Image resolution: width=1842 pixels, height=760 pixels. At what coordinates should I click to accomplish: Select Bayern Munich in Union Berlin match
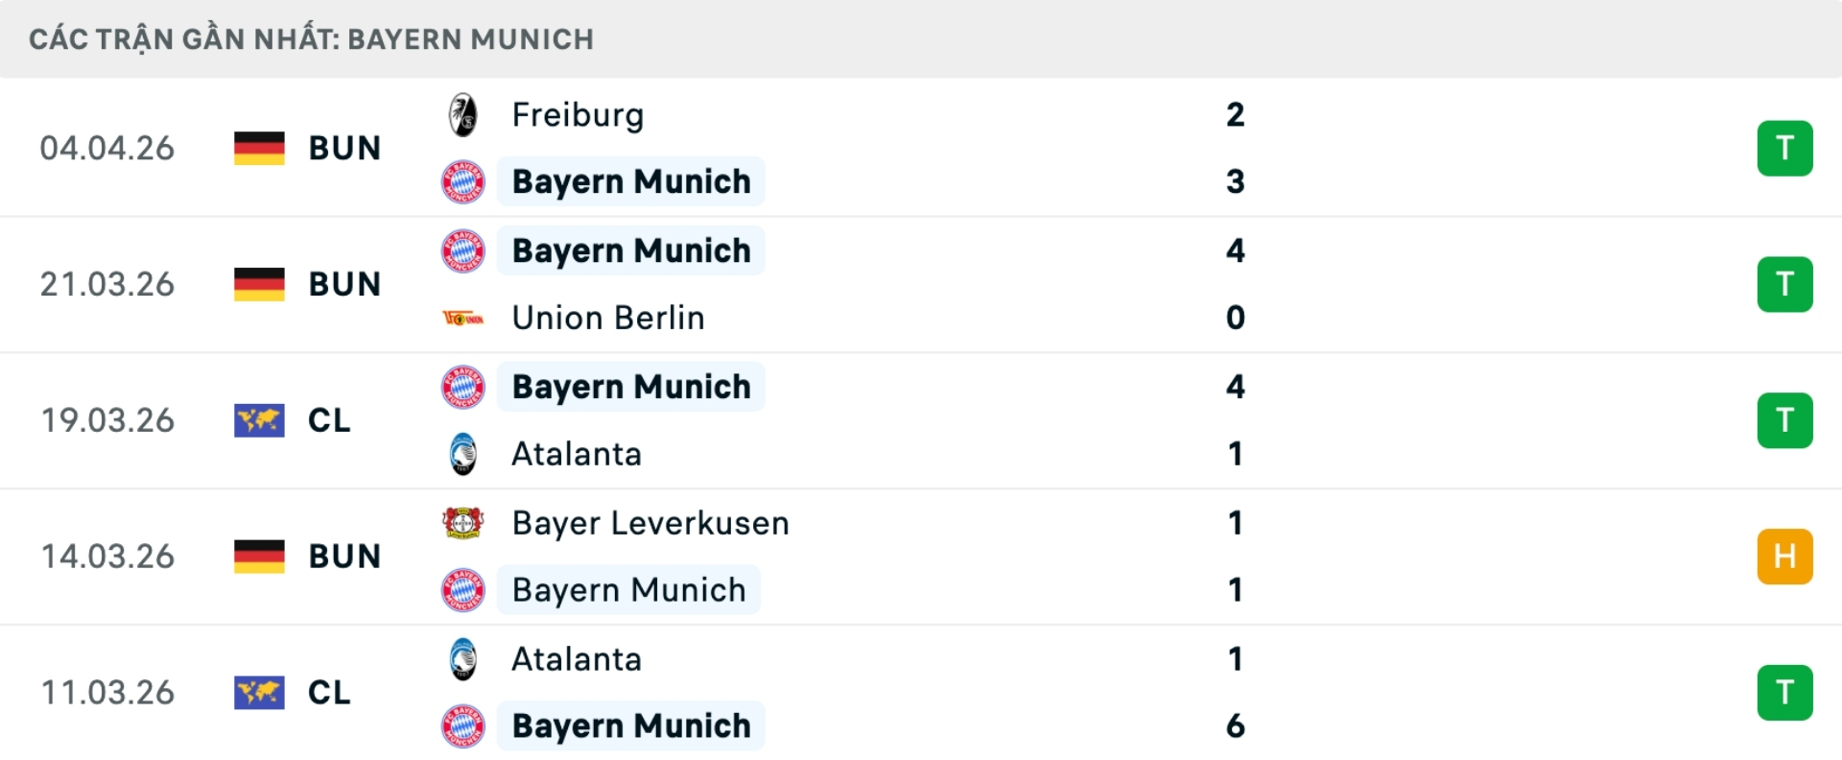click(x=631, y=251)
